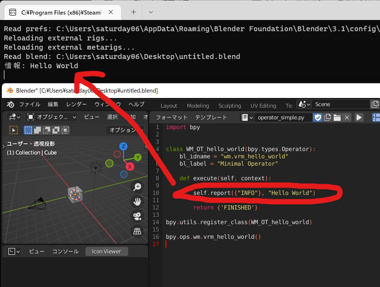The image size is (380, 287).
Task: Click the Blender logo menu icon
Action: coord(10,104)
